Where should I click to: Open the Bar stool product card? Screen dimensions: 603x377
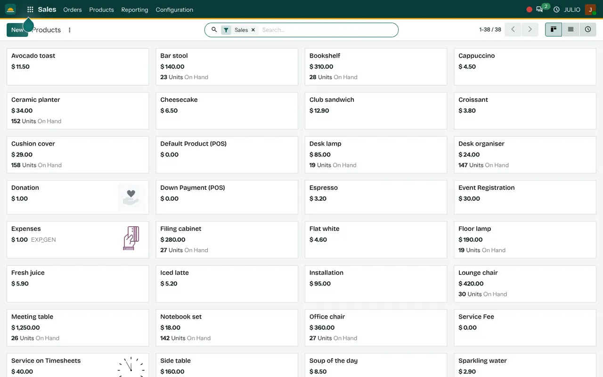(227, 66)
